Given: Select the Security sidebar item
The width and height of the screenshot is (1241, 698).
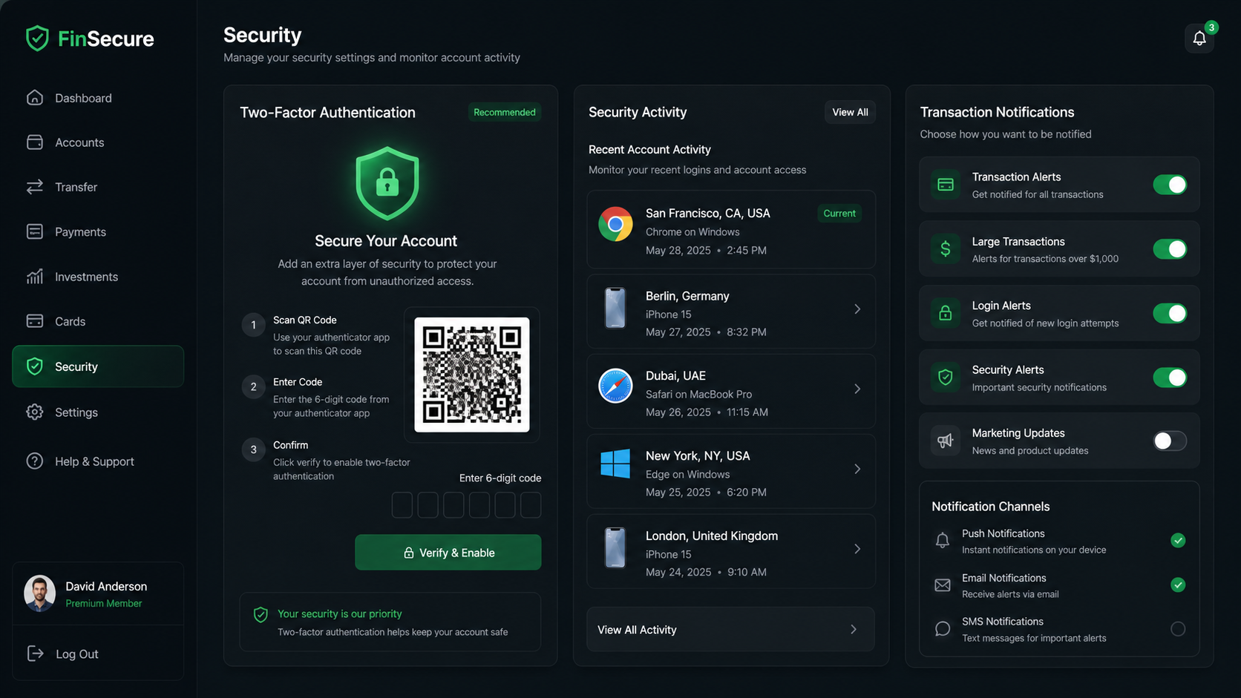Looking at the screenshot, I should [98, 366].
